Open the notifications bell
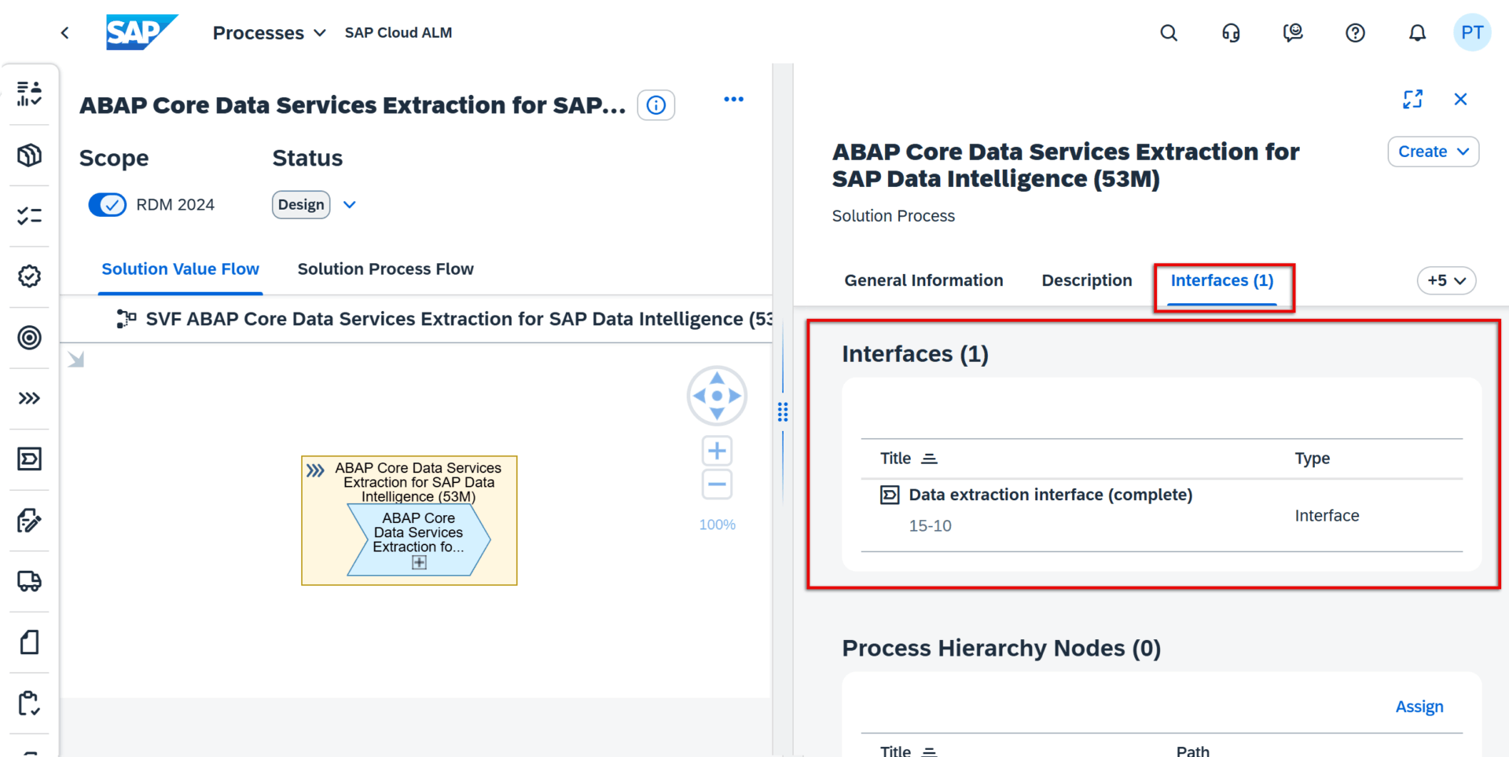The width and height of the screenshot is (1509, 757). point(1417,33)
